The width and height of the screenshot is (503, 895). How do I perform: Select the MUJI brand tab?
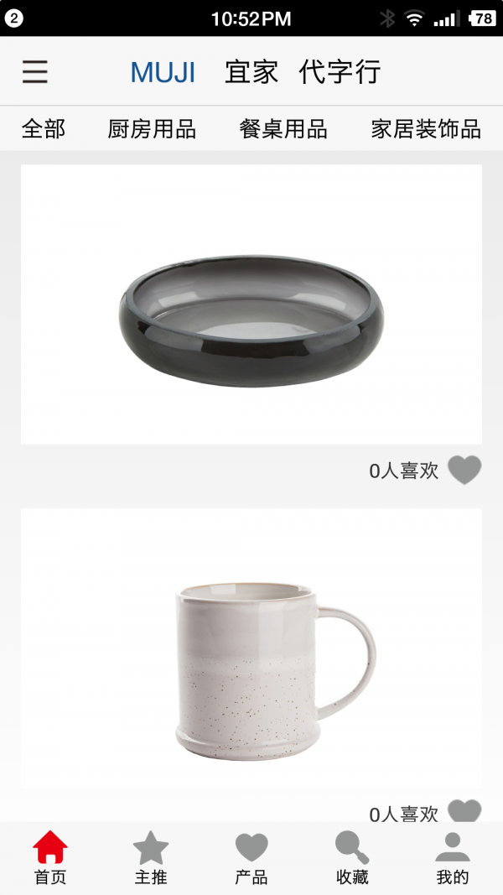pos(163,72)
